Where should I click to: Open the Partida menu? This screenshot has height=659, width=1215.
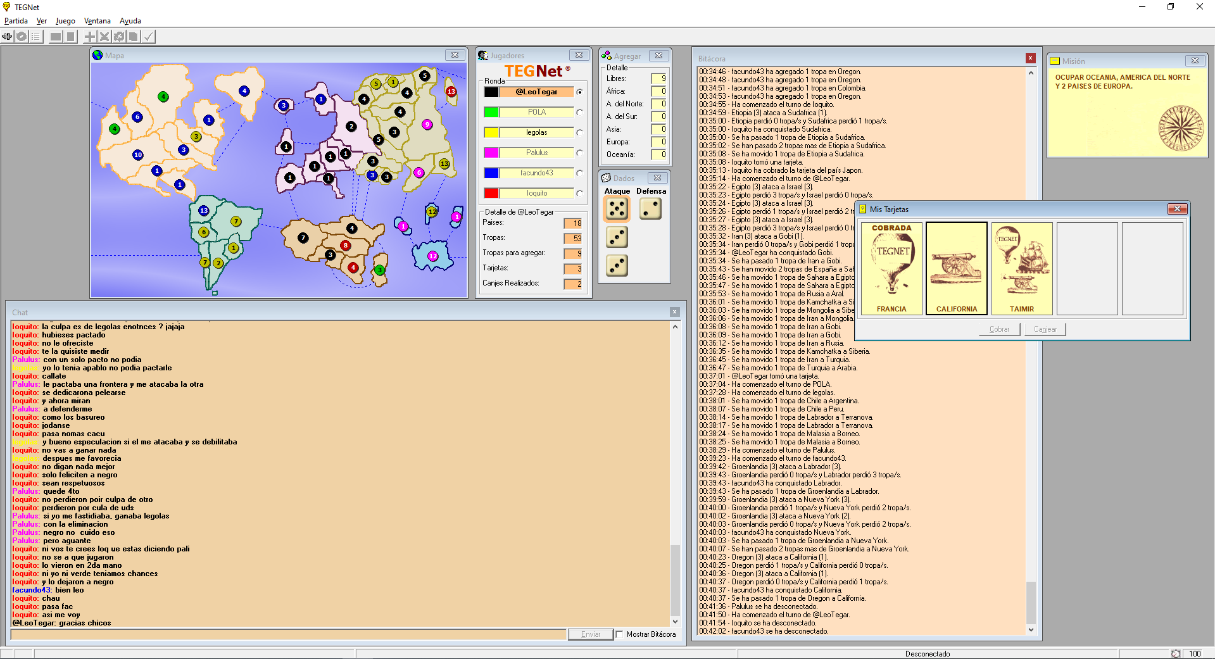16,21
